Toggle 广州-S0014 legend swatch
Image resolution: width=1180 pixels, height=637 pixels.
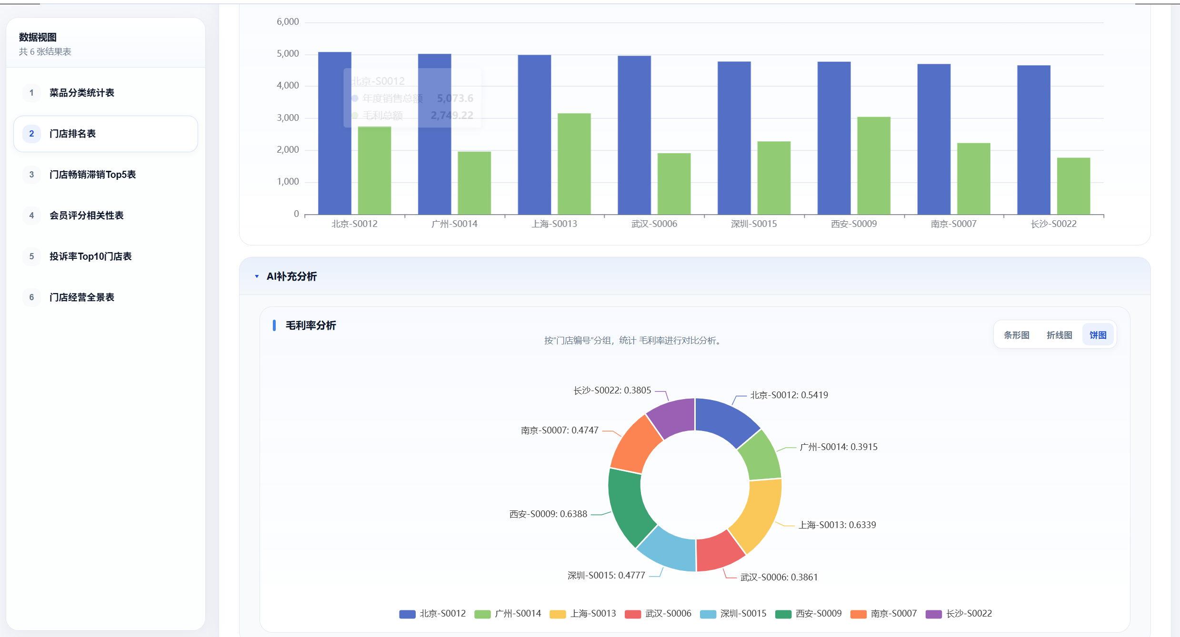click(x=482, y=614)
